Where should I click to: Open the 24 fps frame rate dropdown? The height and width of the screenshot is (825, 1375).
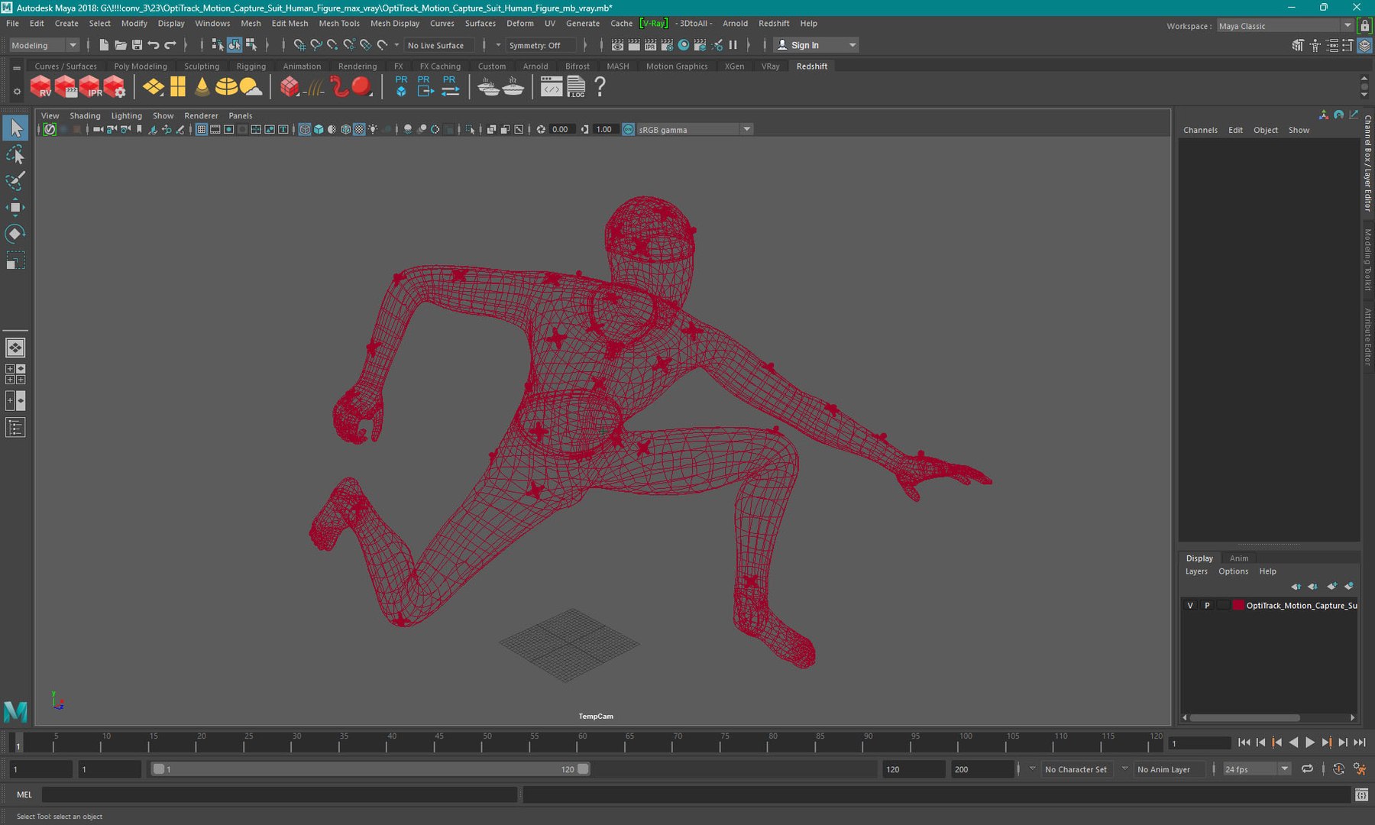tap(1257, 769)
